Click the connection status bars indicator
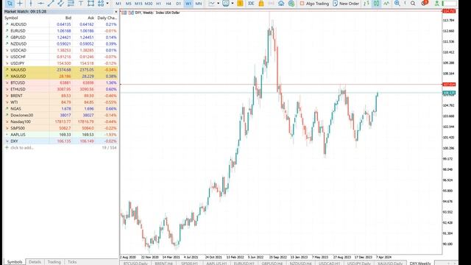 click(x=450, y=3)
